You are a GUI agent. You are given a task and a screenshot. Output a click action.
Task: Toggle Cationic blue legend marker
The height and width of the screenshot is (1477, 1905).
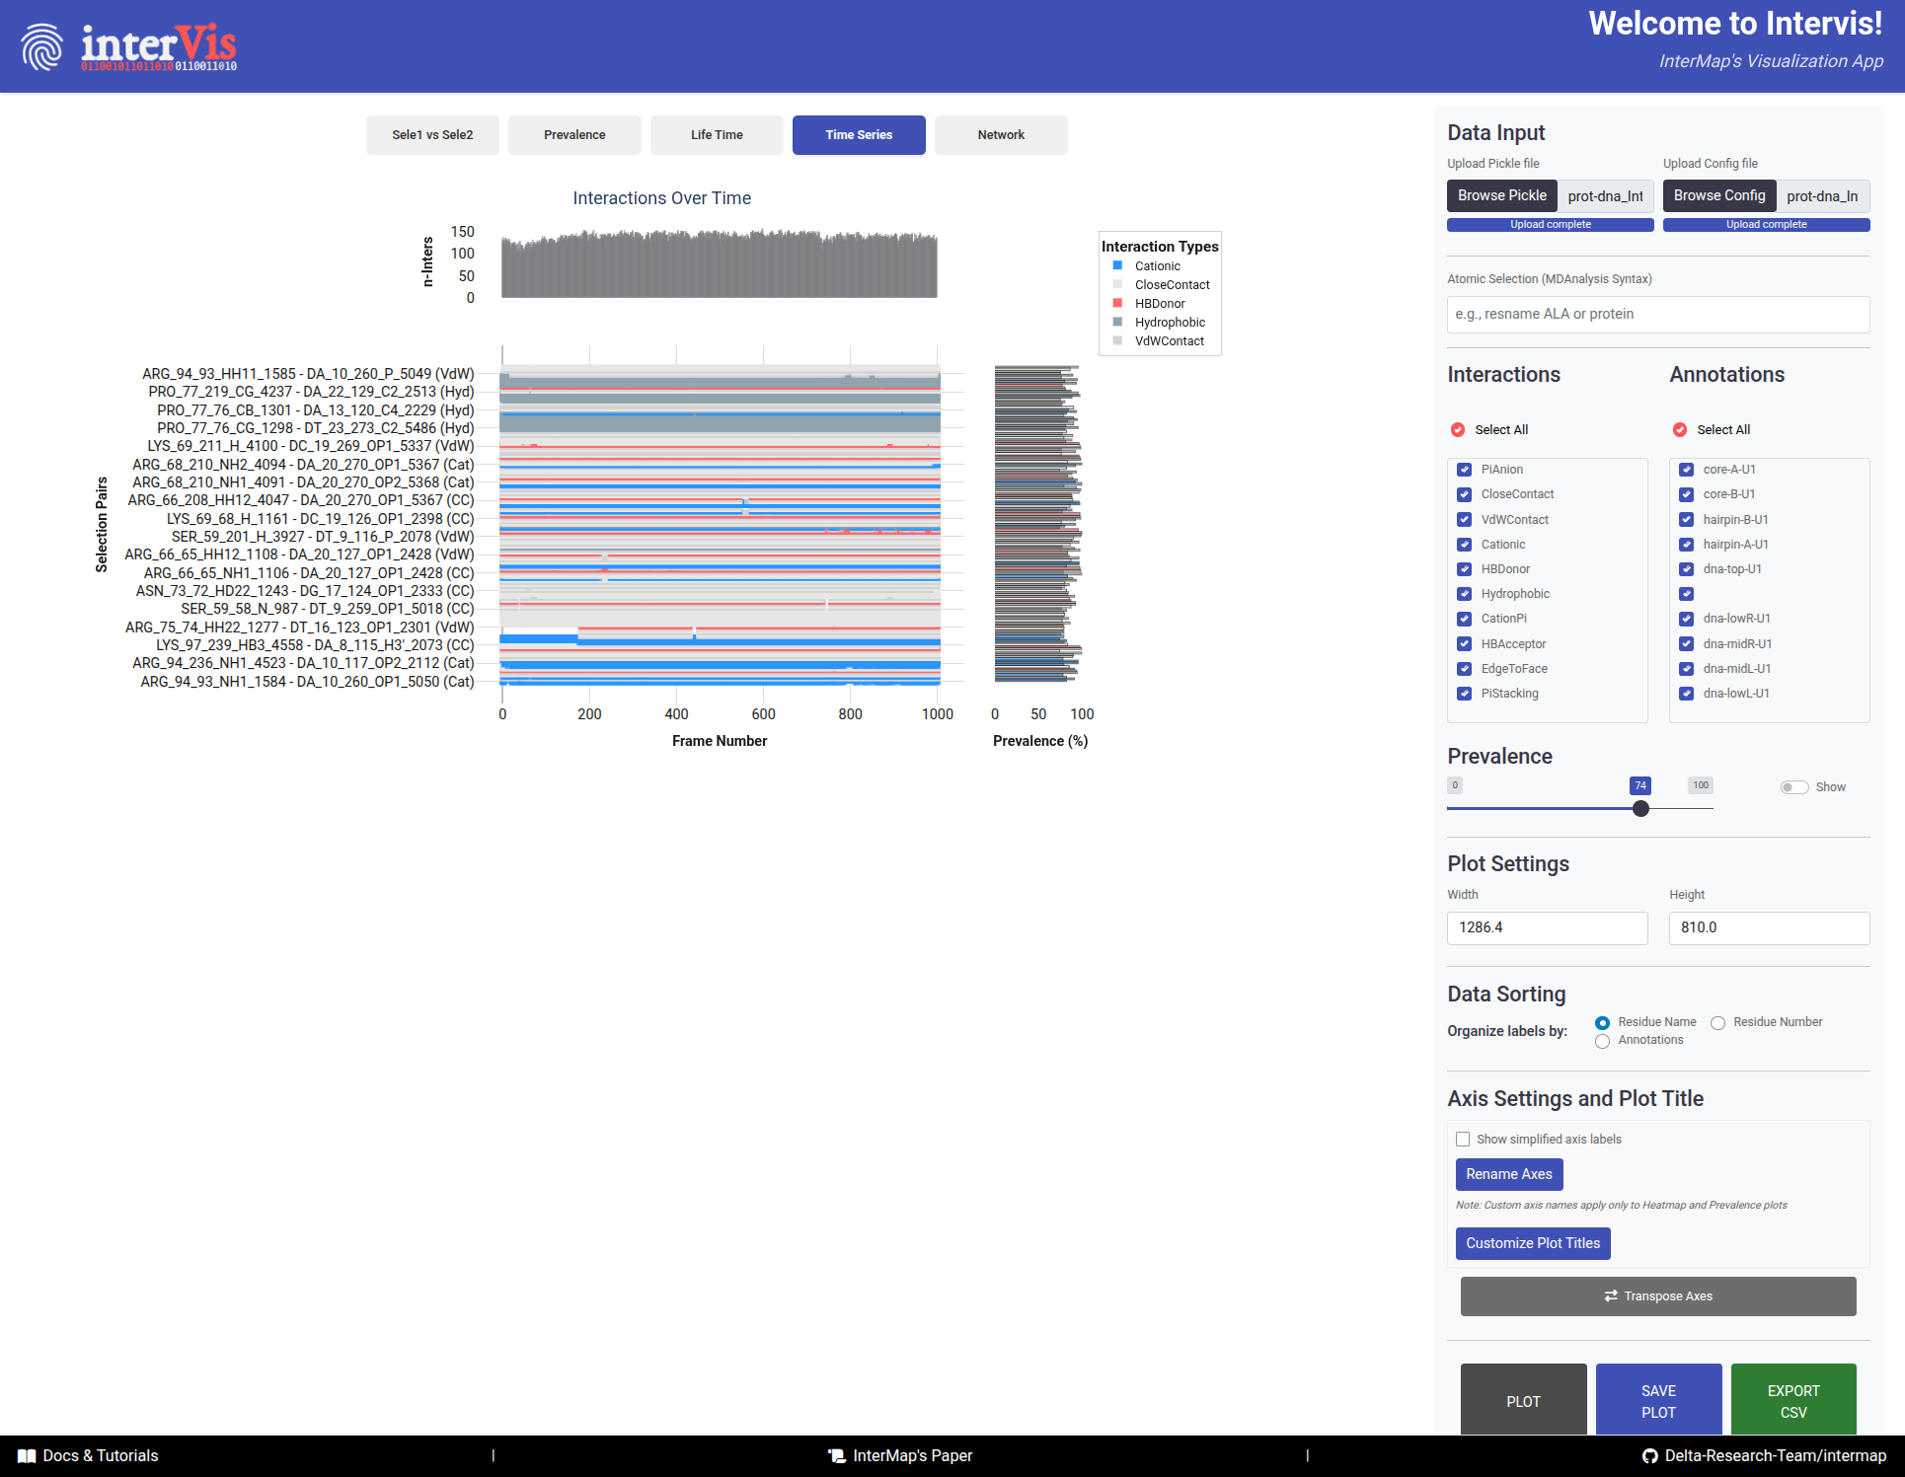pos(1117,265)
